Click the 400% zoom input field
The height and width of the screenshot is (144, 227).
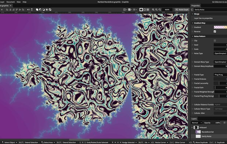click(x=167, y=10)
